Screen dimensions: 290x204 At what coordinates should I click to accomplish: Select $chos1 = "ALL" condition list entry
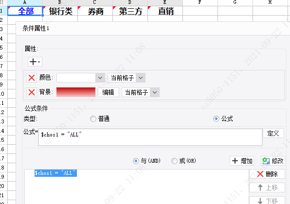pos(55,173)
